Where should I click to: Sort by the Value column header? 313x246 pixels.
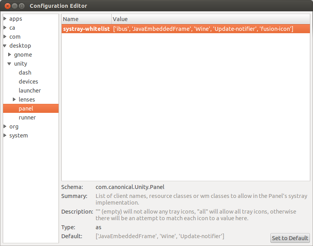211,19
